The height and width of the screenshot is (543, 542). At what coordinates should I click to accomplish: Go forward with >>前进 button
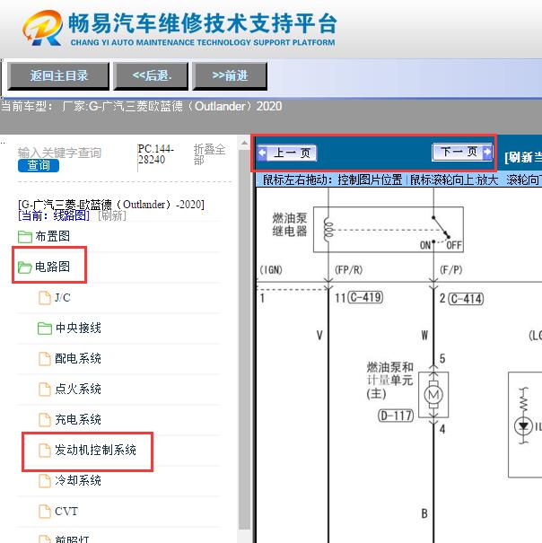tap(230, 75)
